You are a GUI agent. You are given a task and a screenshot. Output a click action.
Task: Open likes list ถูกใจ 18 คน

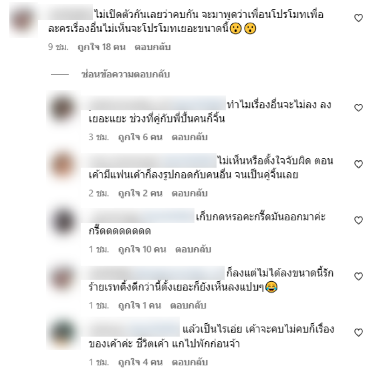pos(102,47)
